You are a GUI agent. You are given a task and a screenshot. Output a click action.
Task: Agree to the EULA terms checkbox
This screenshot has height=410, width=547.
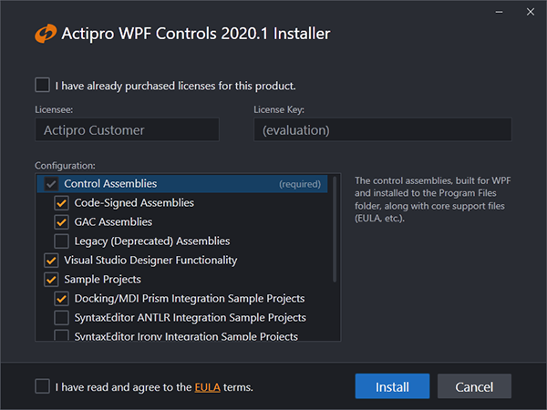(43, 386)
